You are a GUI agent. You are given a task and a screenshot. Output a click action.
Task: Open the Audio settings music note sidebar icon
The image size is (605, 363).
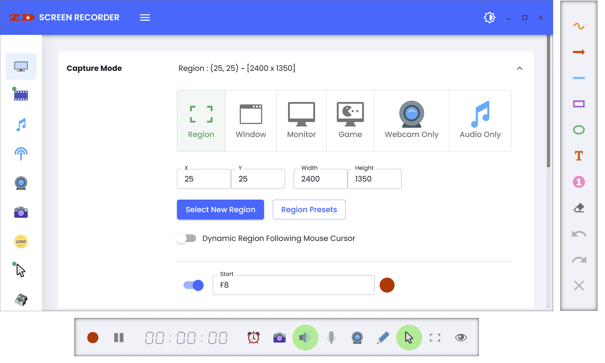[x=21, y=124]
